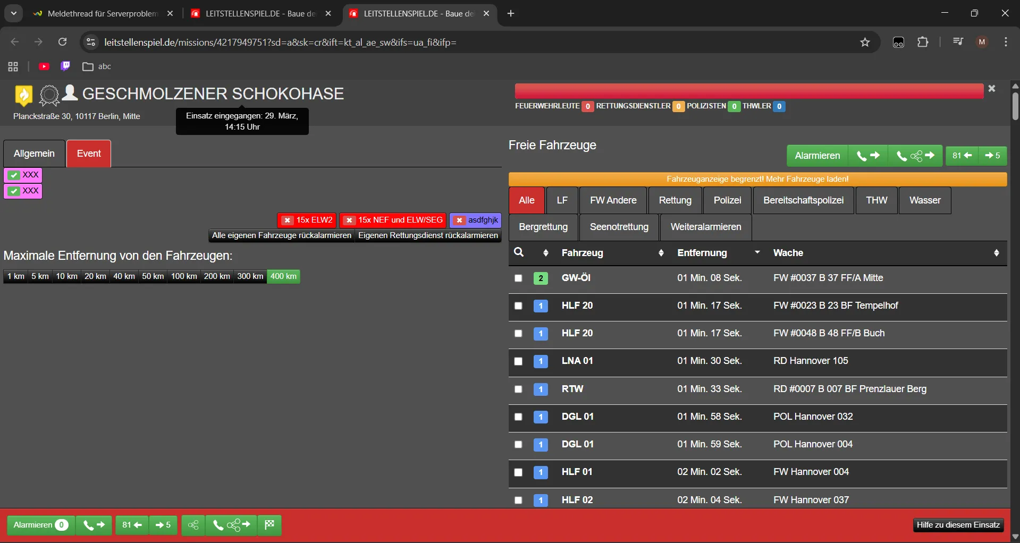Open the Twitch bookmark icon
The height and width of the screenshot is (543, 1020).
coord(65,66)
